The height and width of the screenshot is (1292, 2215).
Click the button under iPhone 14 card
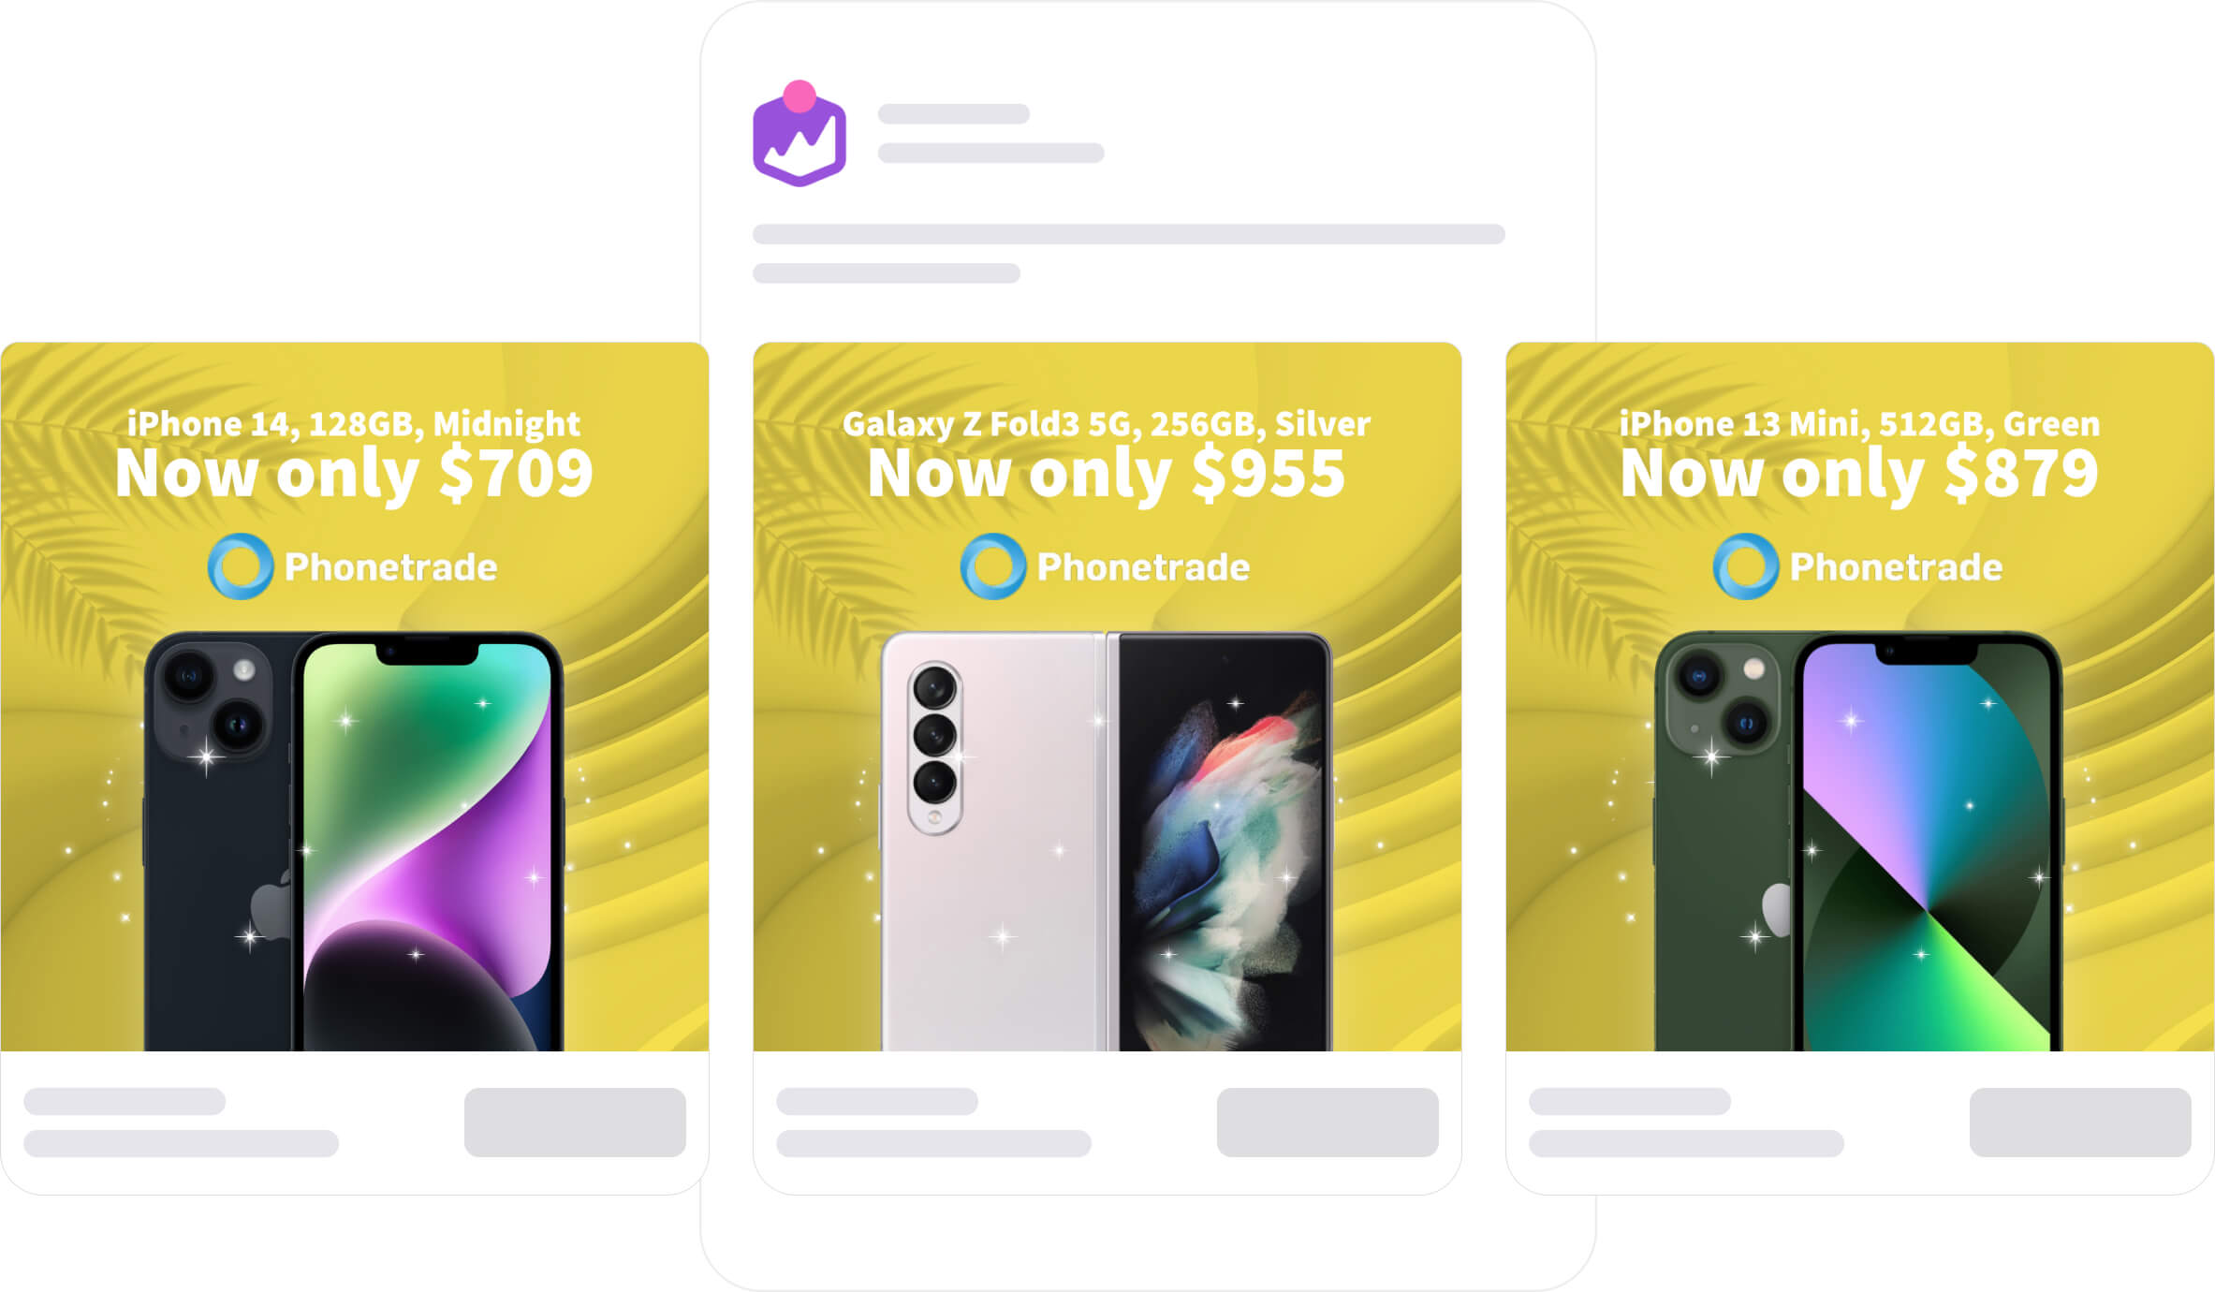(x=575, y=1122)
